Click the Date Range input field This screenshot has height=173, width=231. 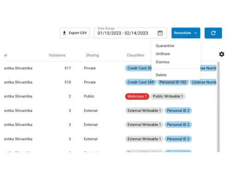tap(130, 33)
